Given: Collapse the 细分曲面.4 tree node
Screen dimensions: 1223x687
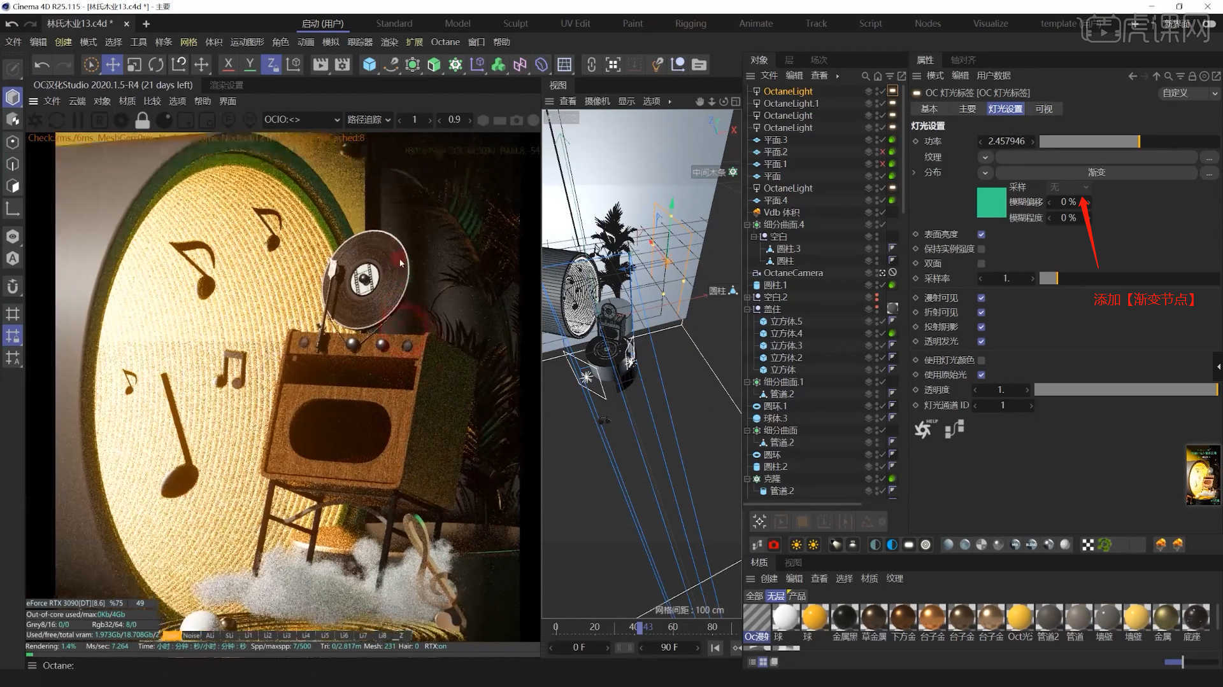Looking at the screenshot, I should coord(747,225).
